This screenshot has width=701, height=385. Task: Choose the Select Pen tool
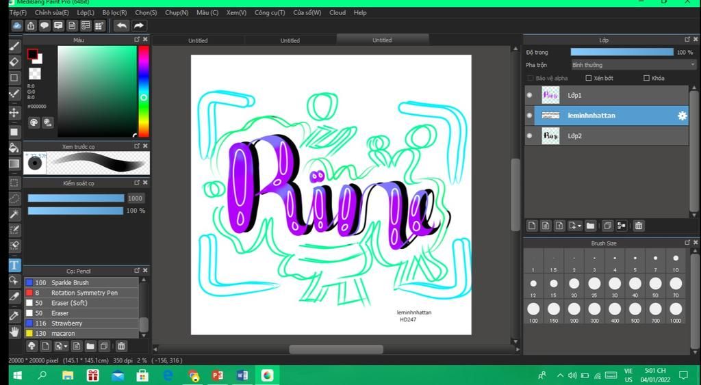pos(14,230)
